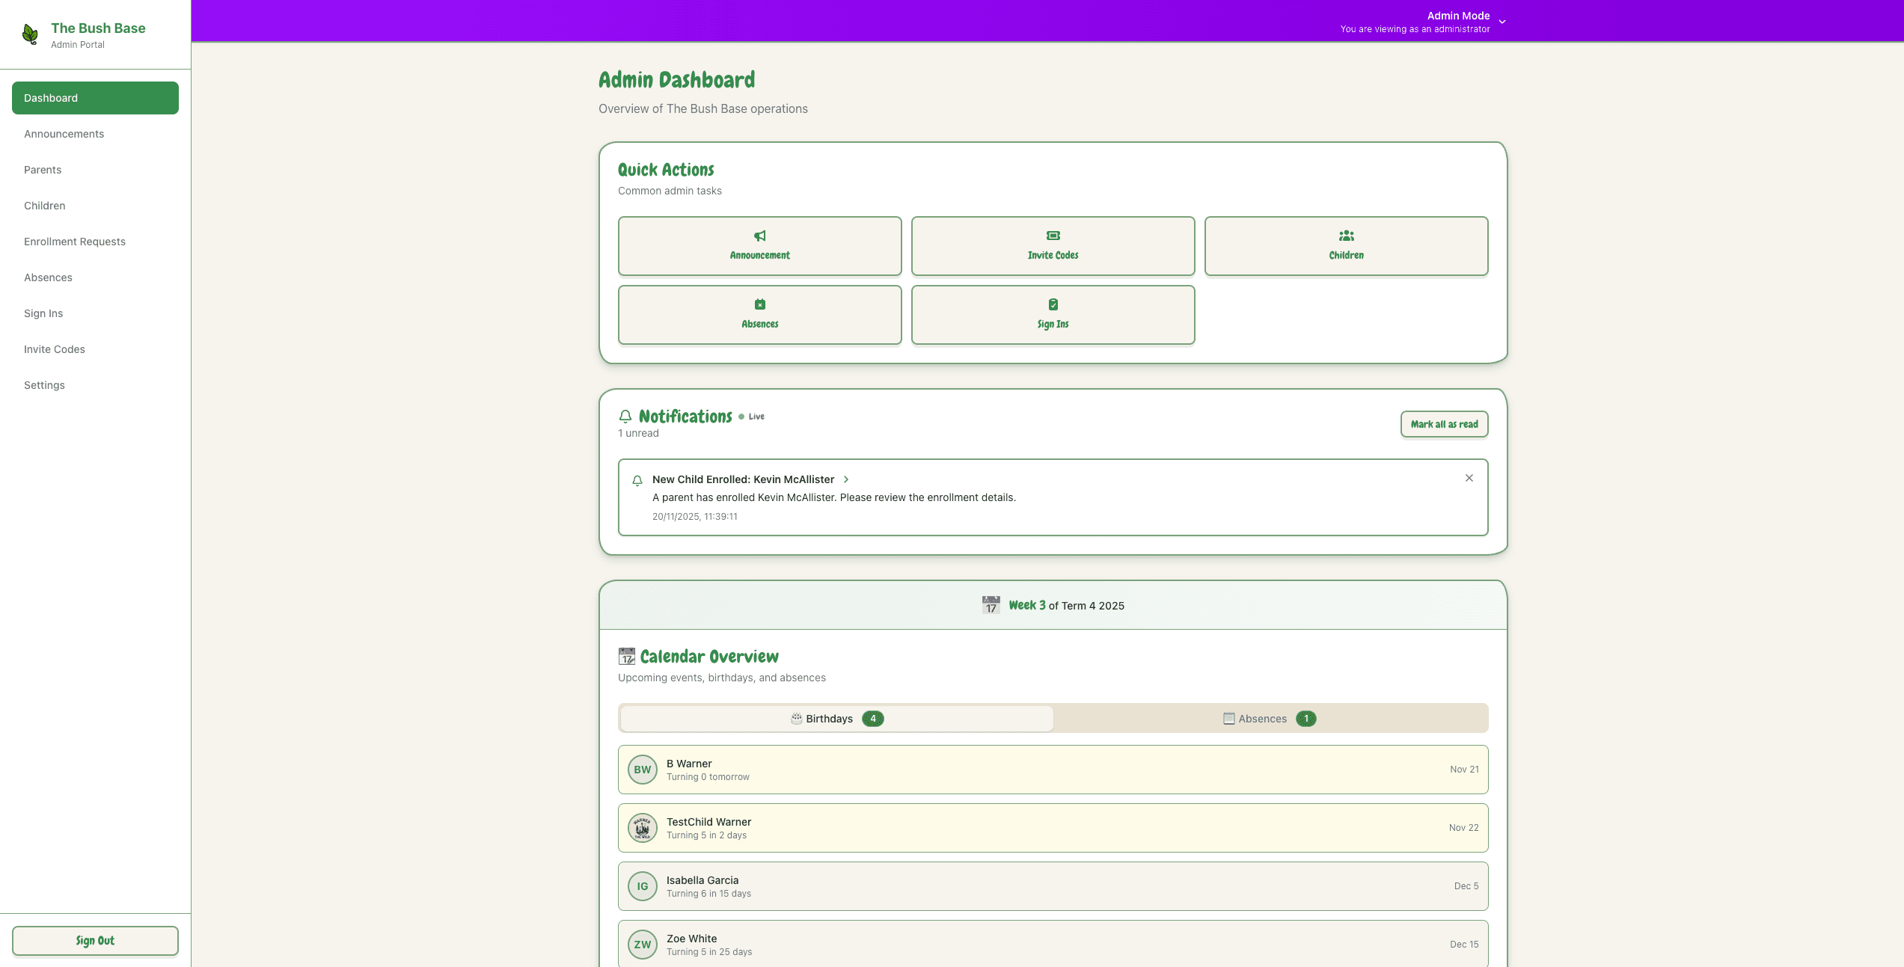Open Absences page in sidebar
Image resolution: width=1904 pixels, height=967 pixels.
[x=95, y=277]
